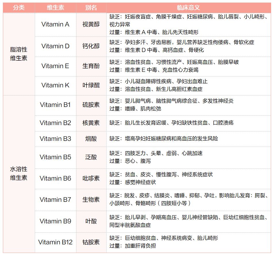Click the 叶酸 alias for Vitamin B9
274x255 pixels.
(x=91, y=221)
